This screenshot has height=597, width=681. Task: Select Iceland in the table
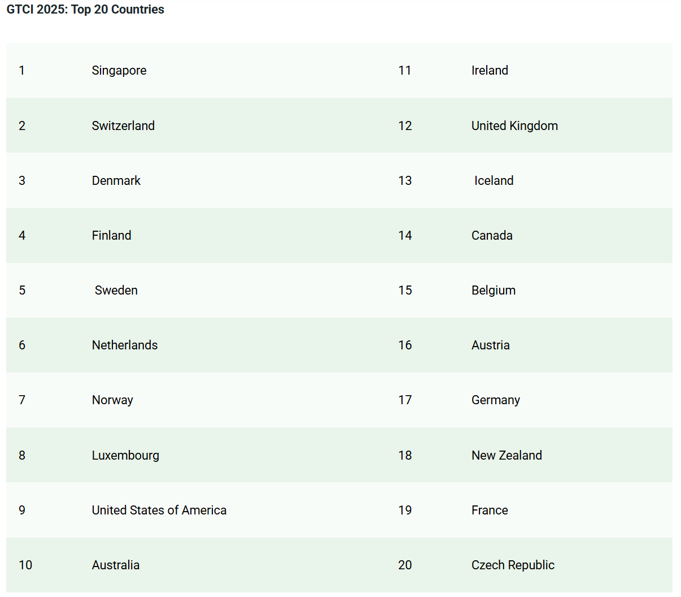pyautogui.click(x=494, y=180)
